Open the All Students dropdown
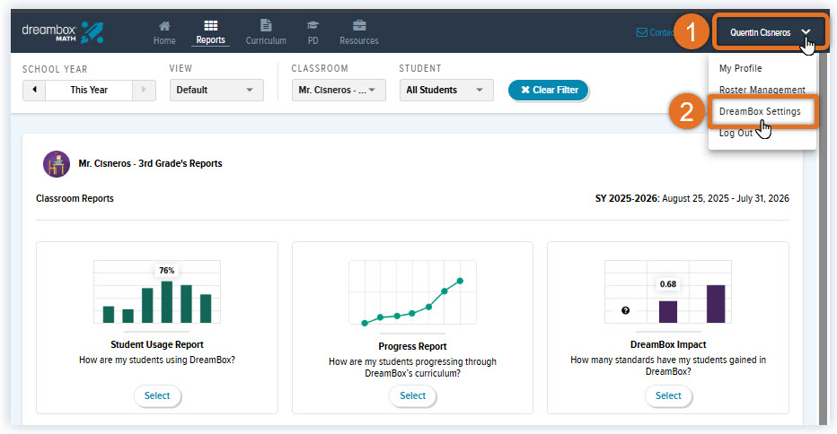This screenshot has width=837, height=434. click(446, 90)
